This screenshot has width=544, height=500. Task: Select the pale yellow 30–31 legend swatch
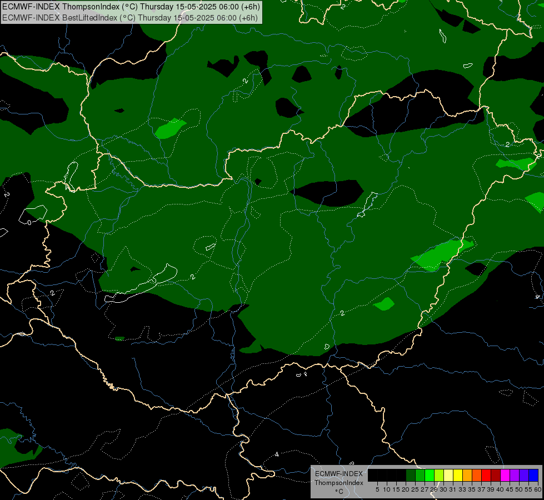point(448,475)
